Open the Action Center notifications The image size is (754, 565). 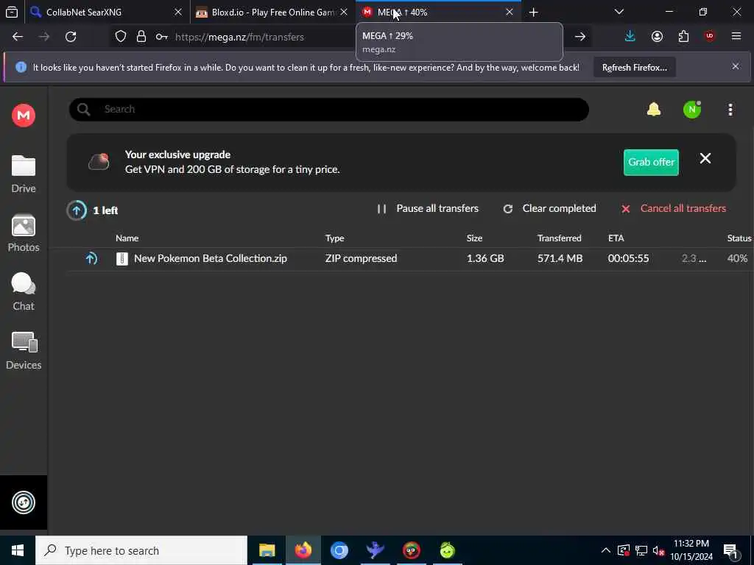(731, 550)
